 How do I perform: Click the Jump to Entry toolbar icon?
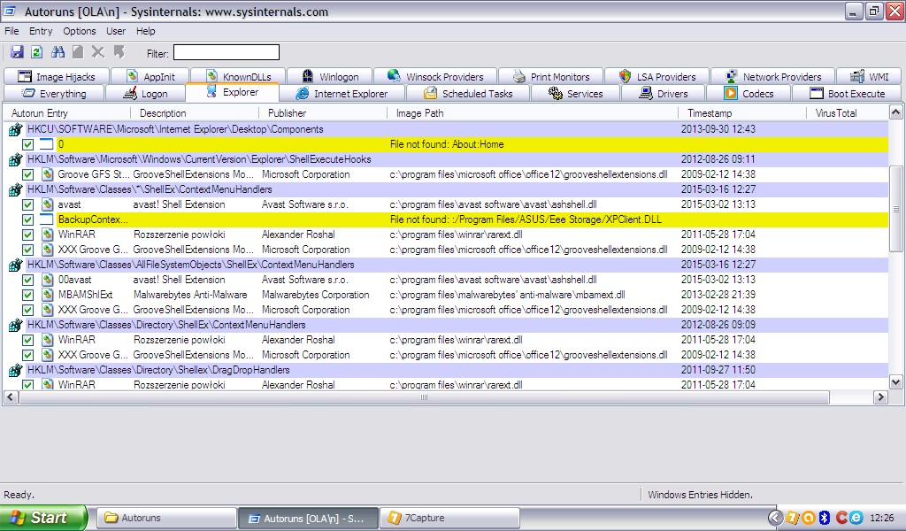coord(119,52)
